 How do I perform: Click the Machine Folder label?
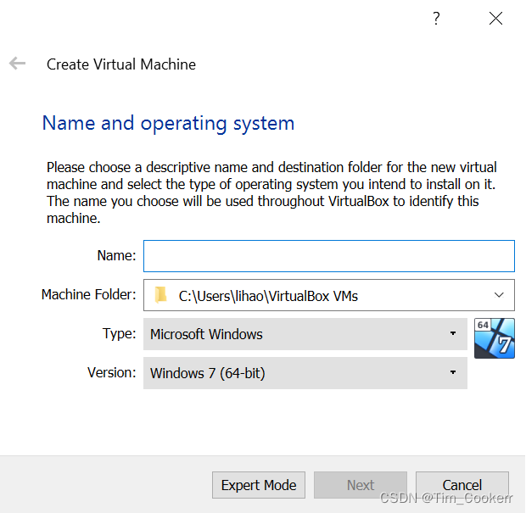point(88,295)
